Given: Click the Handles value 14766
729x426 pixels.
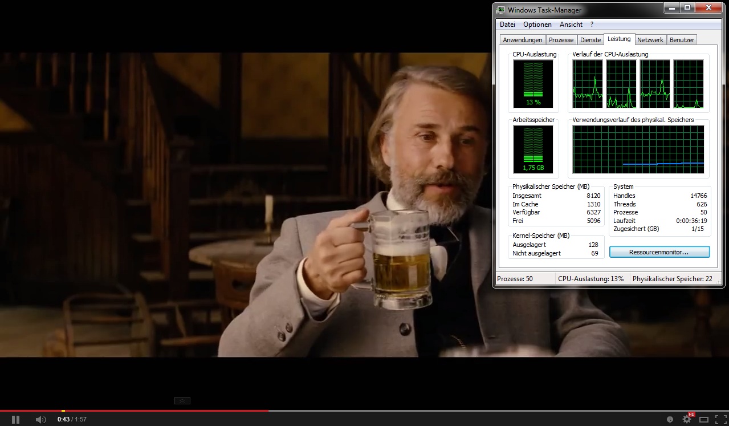Looking at the screenshot, I should pyautogui.click(x=698, y=196).
